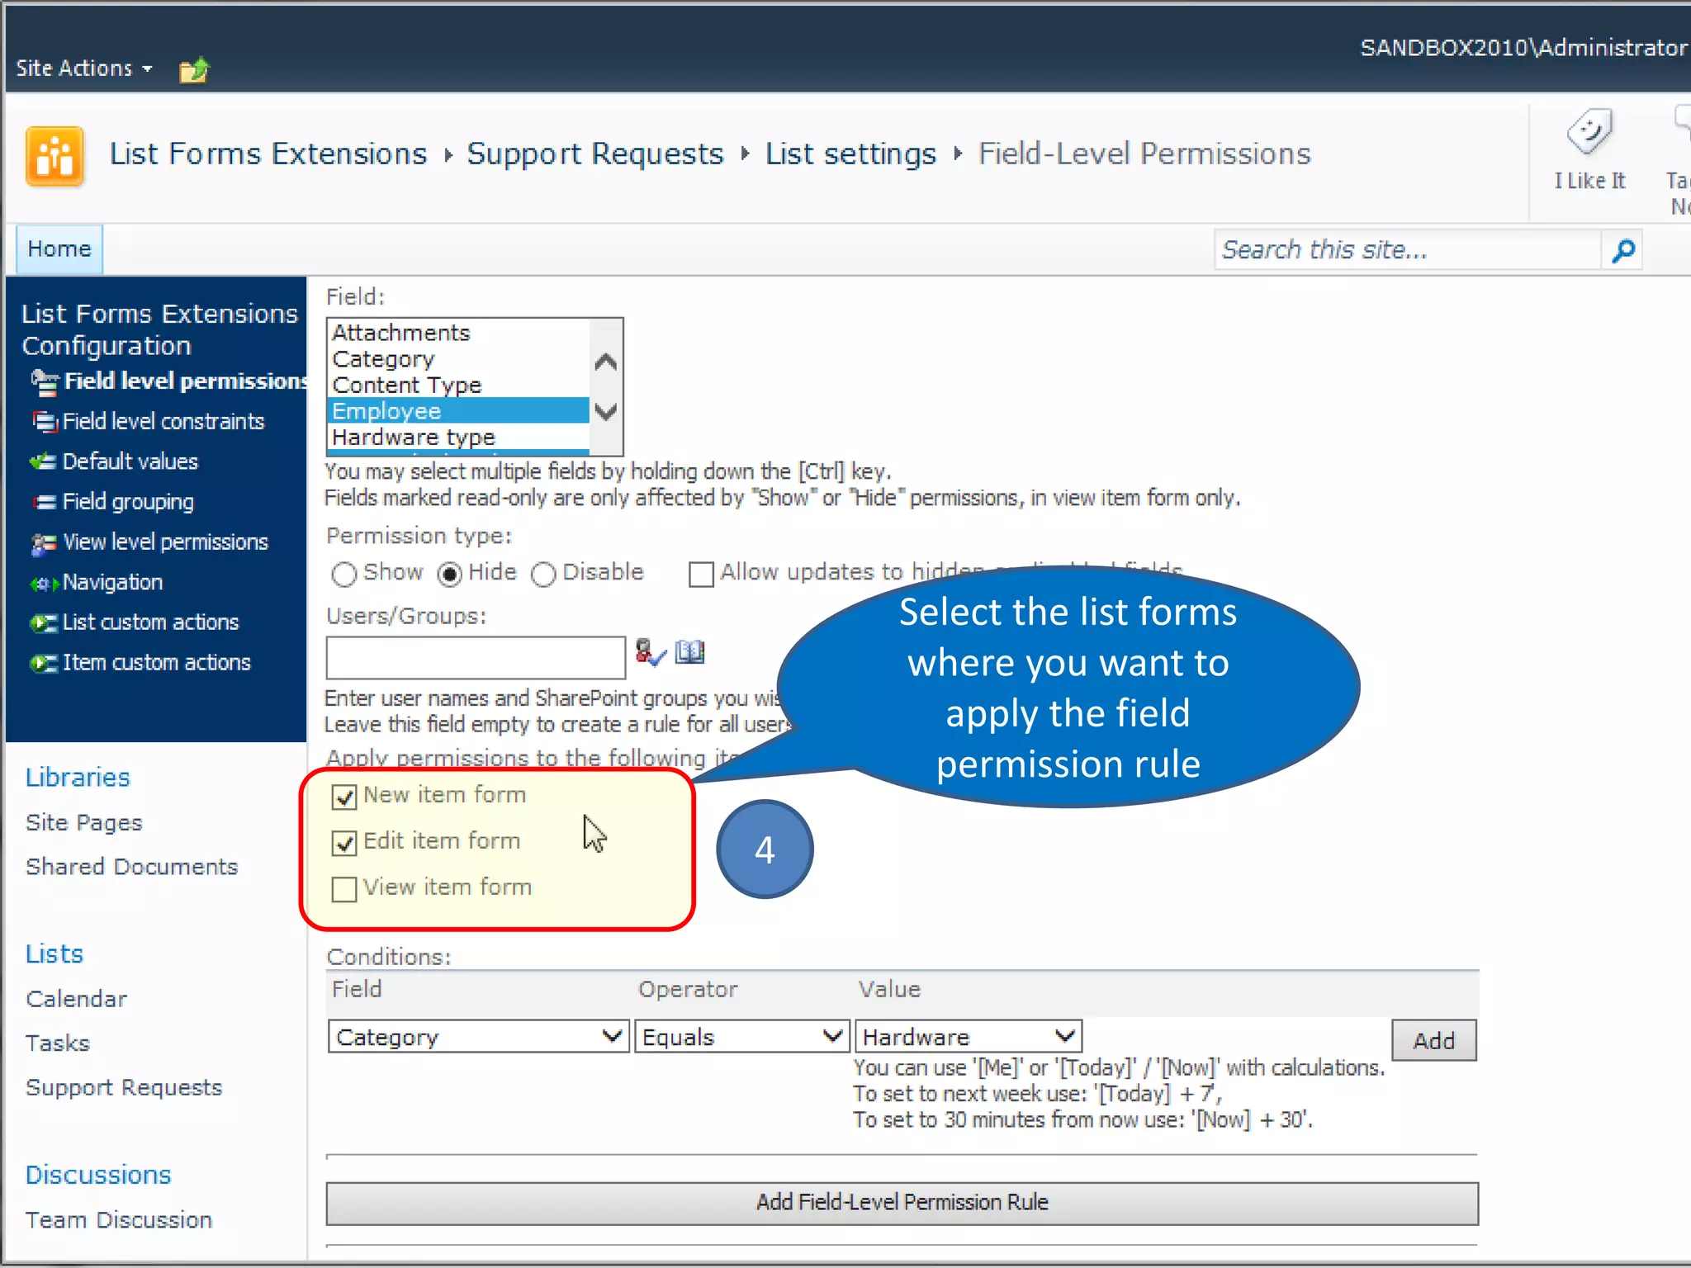Go to List Forms Extensions breadcrumb
Viewport: 1691px width, 1268px height.
coord(268,154)
